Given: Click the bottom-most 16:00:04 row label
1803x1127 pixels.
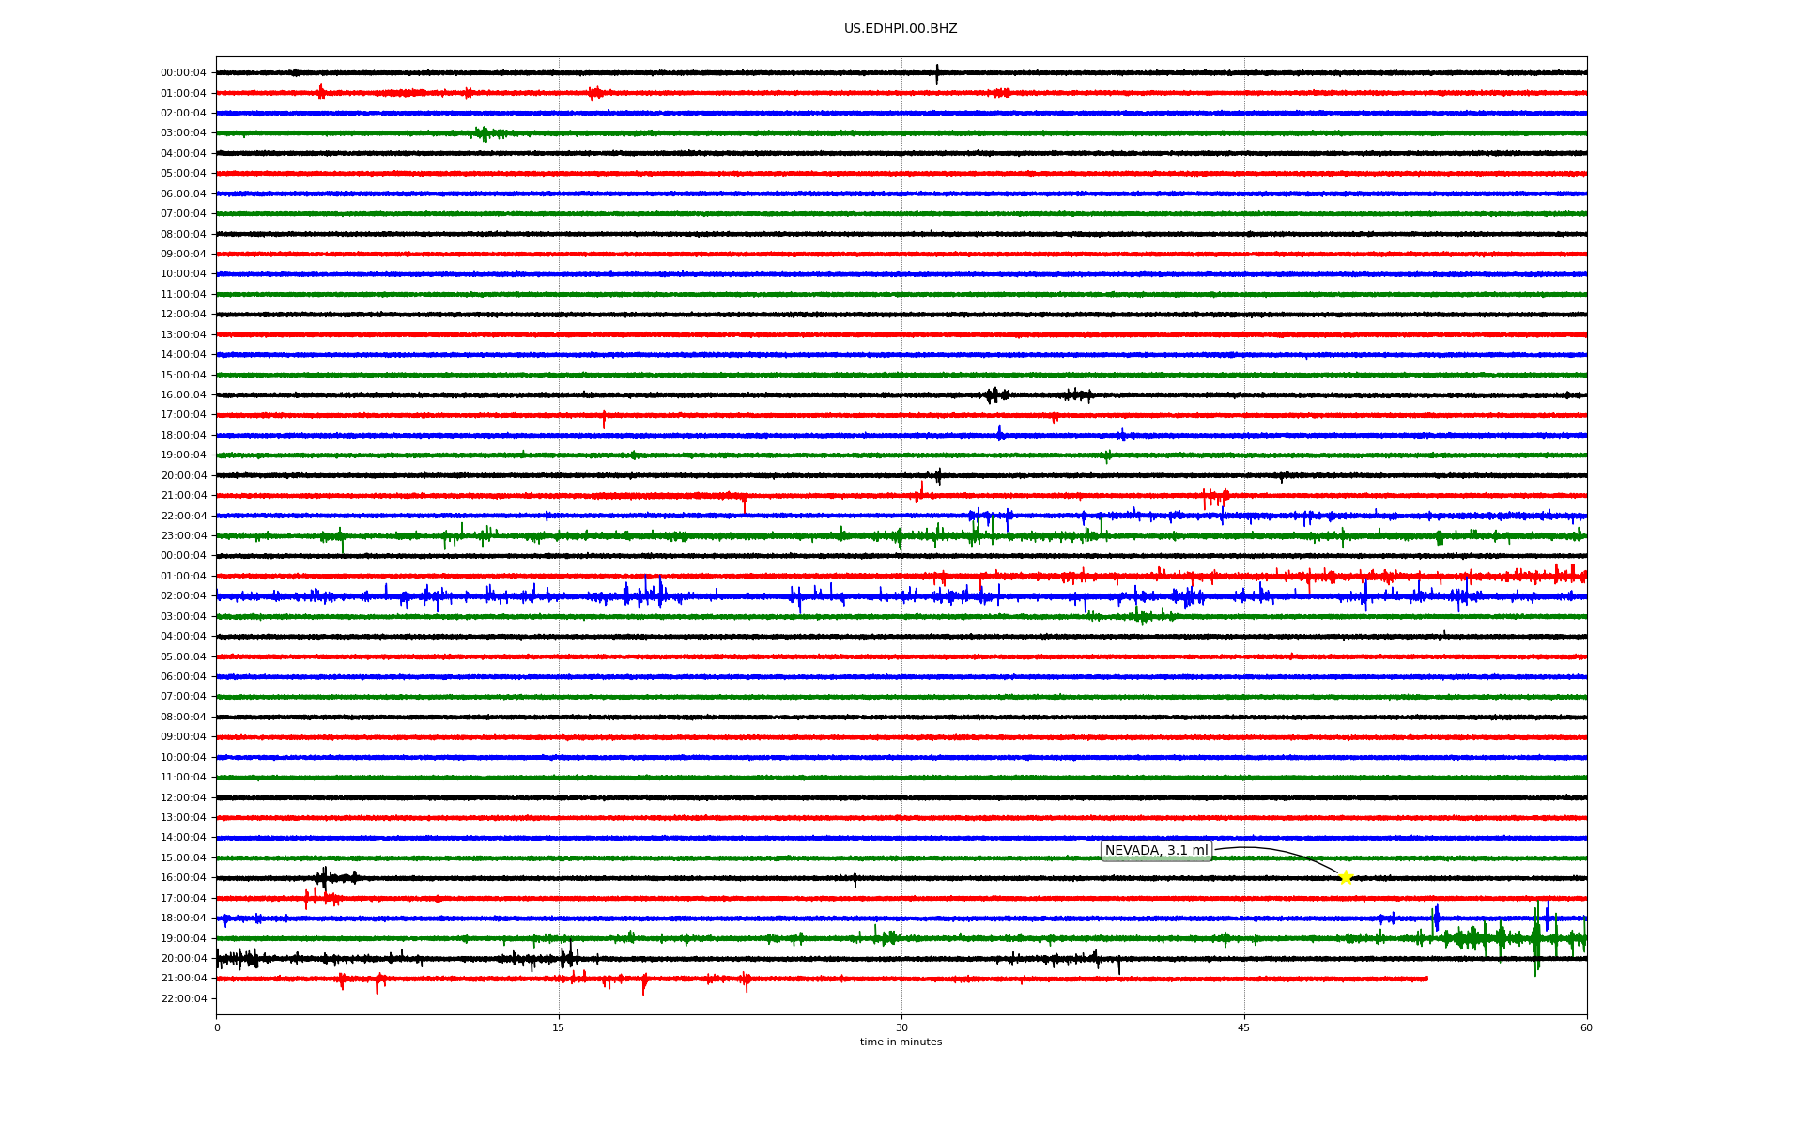Looking at the screenshot, I should pyautogui.click(x=183, y=878).
